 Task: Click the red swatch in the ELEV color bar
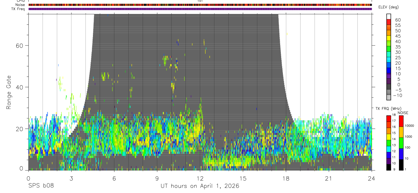click(389, 22)
